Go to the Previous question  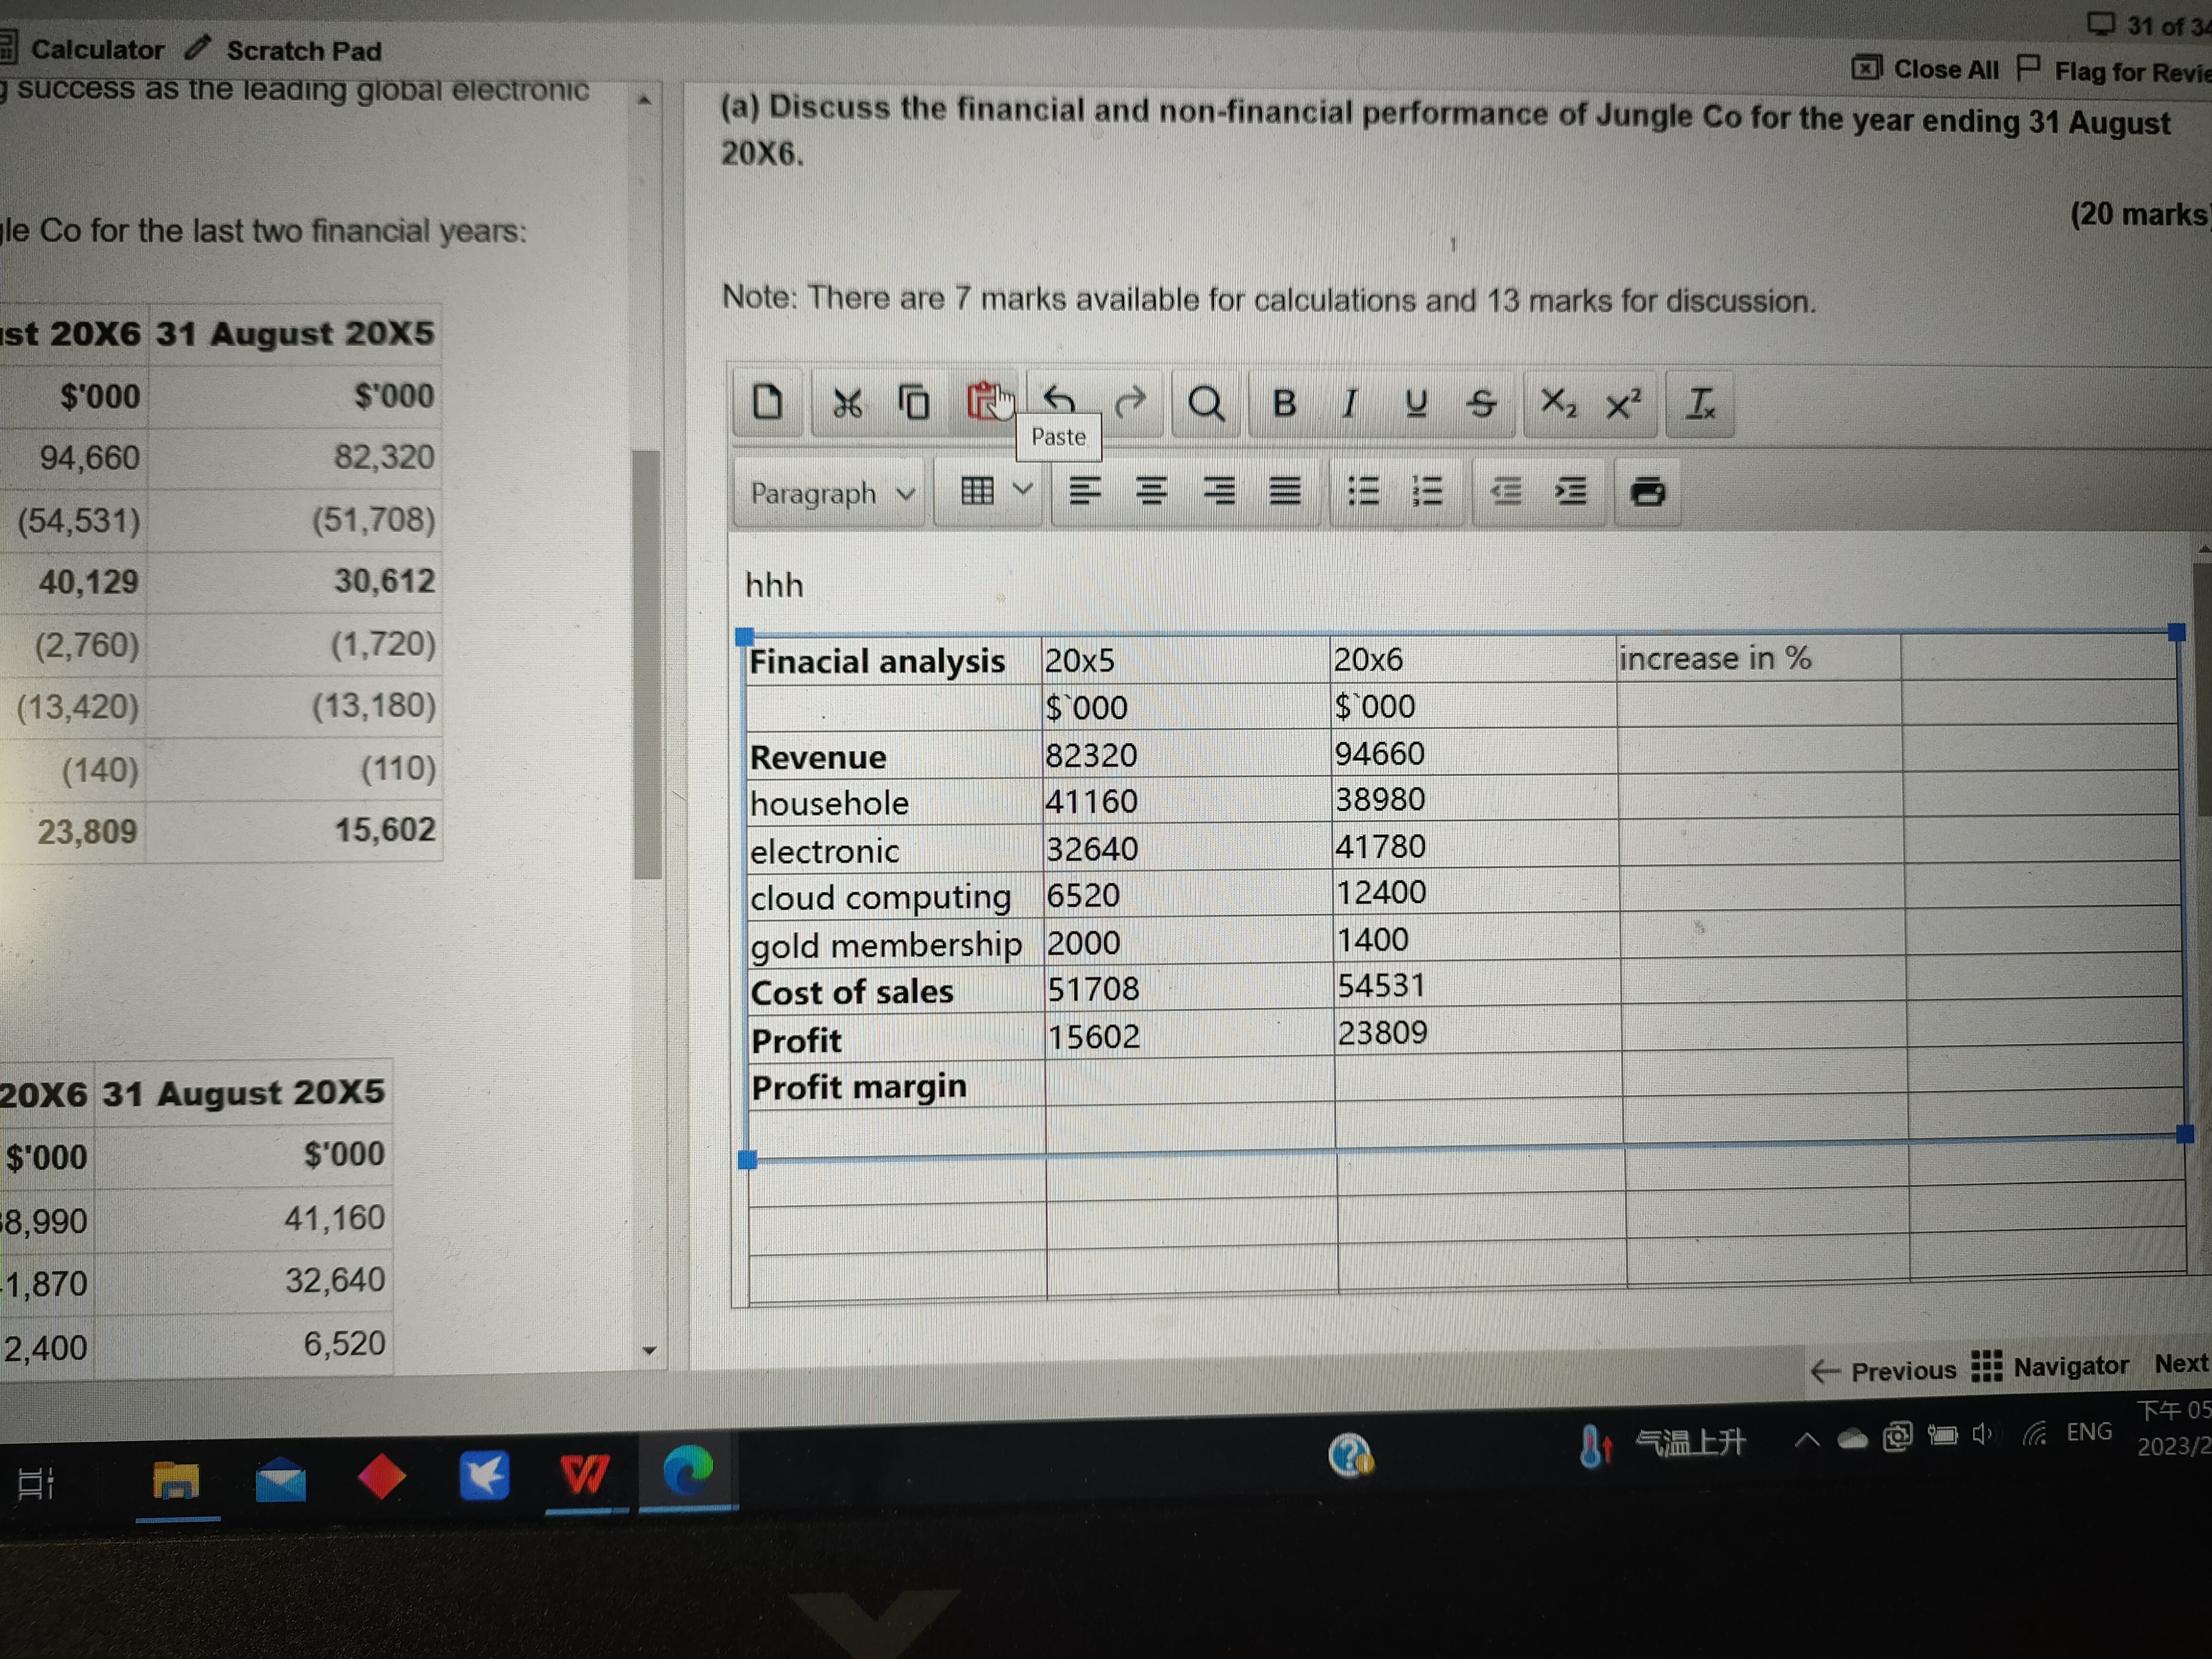[x=1883, y=1370]
